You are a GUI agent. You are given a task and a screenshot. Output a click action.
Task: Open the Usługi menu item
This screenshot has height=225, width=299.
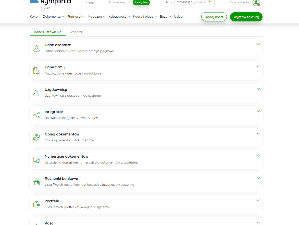coord(179,17)
